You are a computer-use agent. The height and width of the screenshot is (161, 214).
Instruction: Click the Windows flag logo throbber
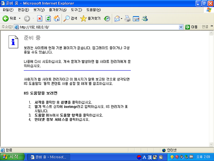(x=209, y=10)
